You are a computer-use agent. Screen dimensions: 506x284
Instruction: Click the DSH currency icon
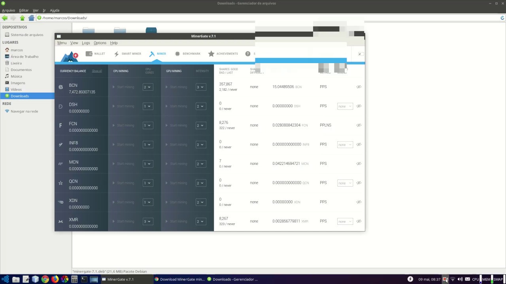[60, 106]
